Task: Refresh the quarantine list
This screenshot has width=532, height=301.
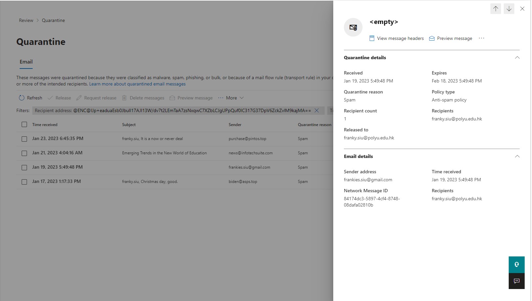Action: coord(30,98)
